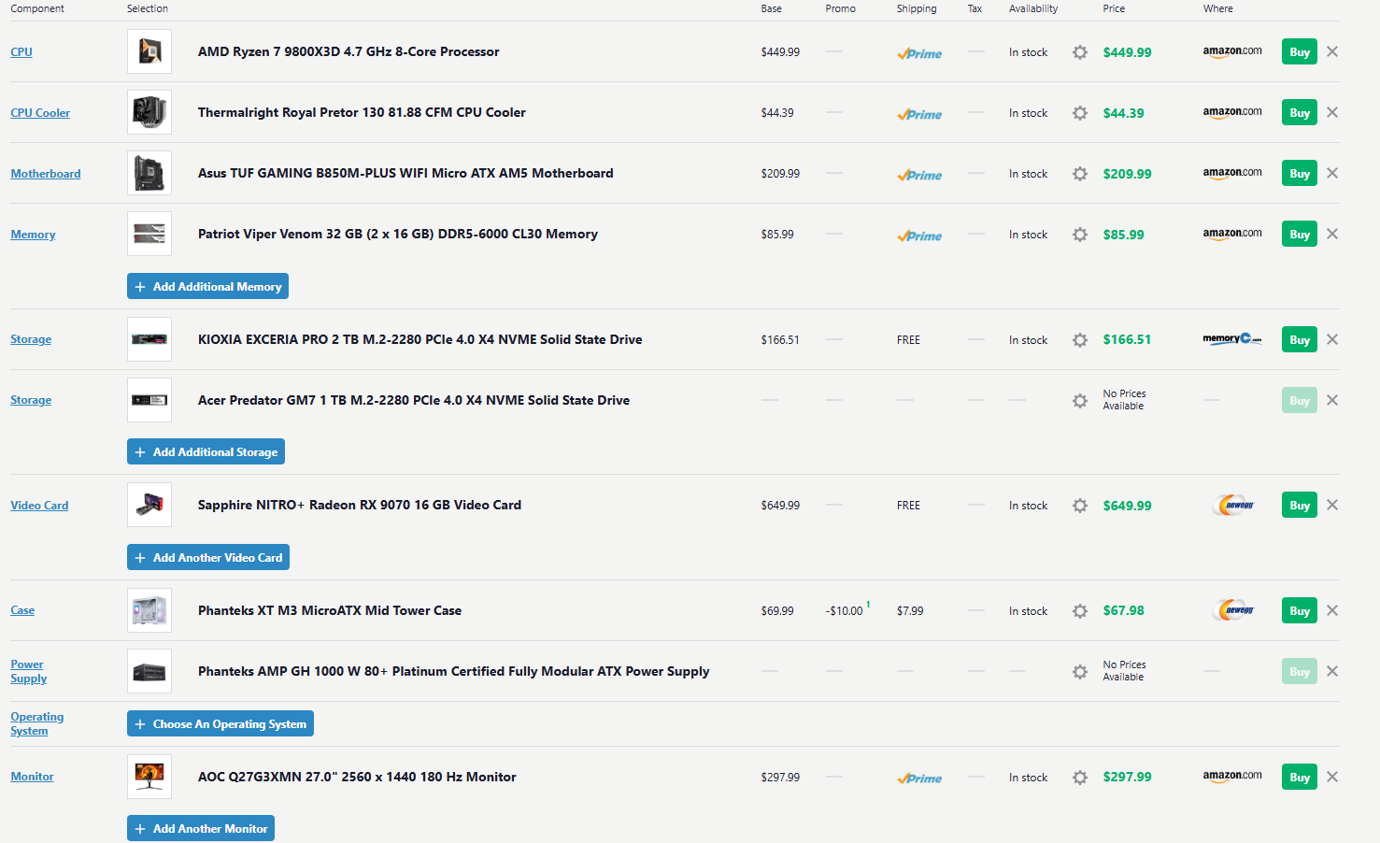Click the MemoryC logo for KIOXIA storage
The height and width of the screenshot is (843, 1380).
pos(1232,339)
